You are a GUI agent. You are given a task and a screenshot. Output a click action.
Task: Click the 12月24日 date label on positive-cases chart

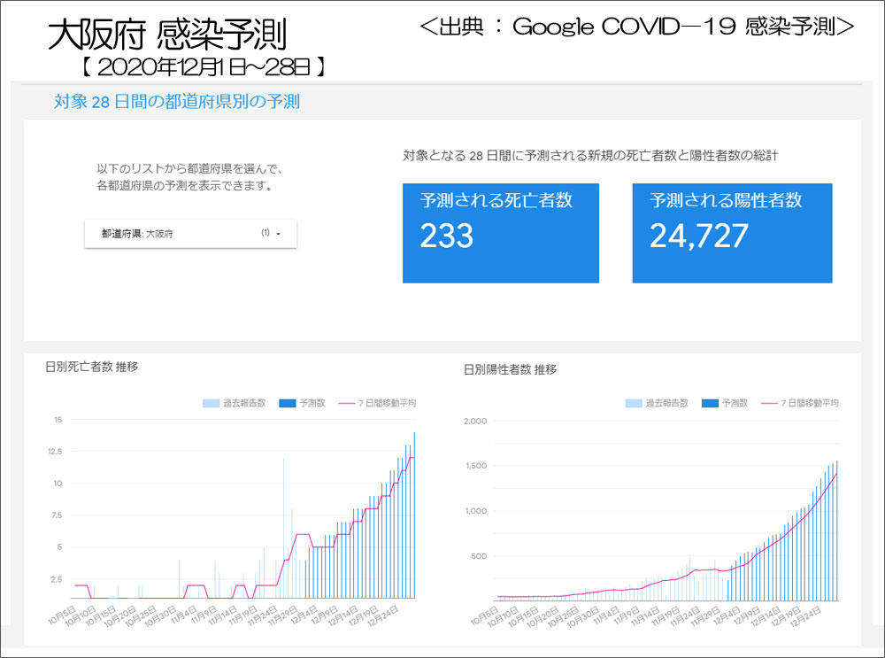[805, 617]
